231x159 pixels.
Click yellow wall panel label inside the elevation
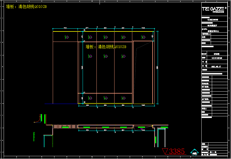point(106,47)
